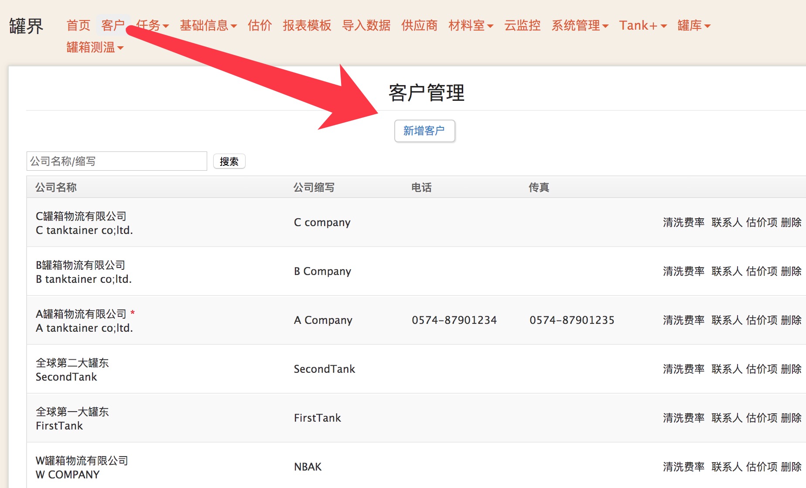
Task: Select the 客户 menu item
Action: 113,26
